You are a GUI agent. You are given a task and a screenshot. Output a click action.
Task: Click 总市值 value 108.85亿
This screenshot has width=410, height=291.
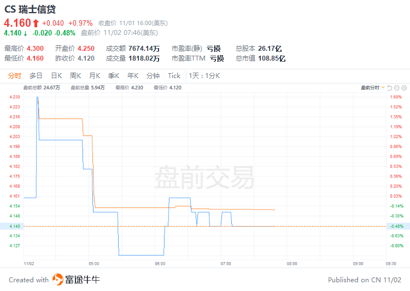pos(272,58)
